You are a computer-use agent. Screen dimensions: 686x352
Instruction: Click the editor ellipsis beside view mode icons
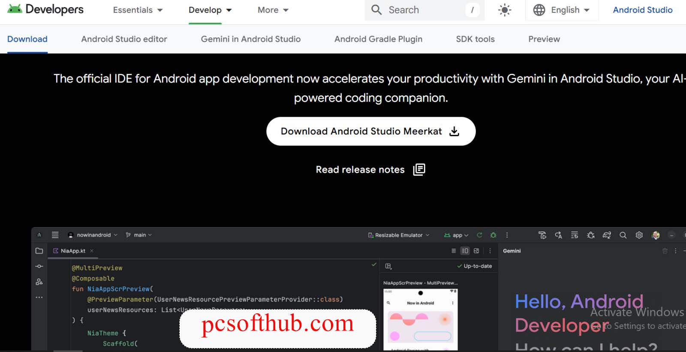(490, 251)
